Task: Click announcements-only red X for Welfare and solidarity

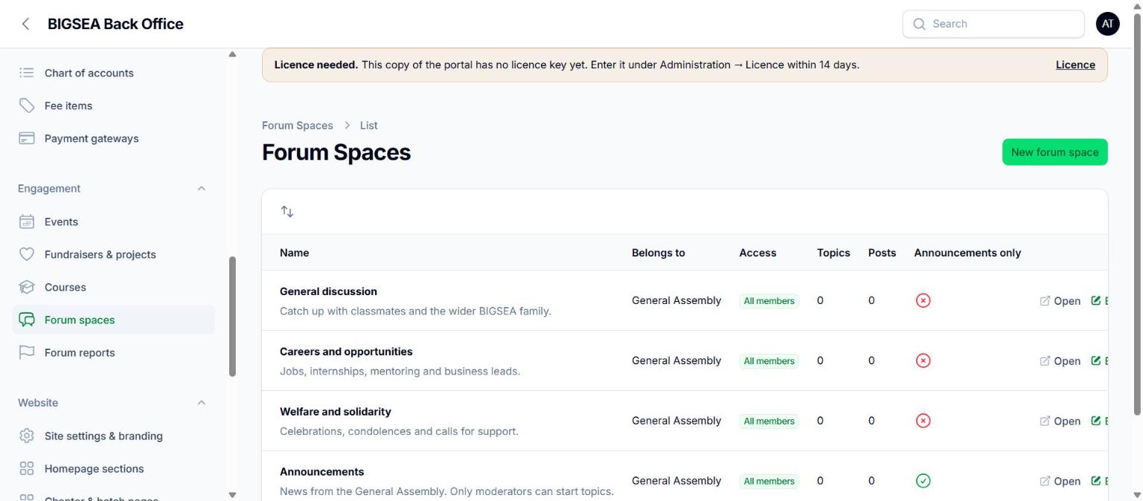Action: pos(923,421)
